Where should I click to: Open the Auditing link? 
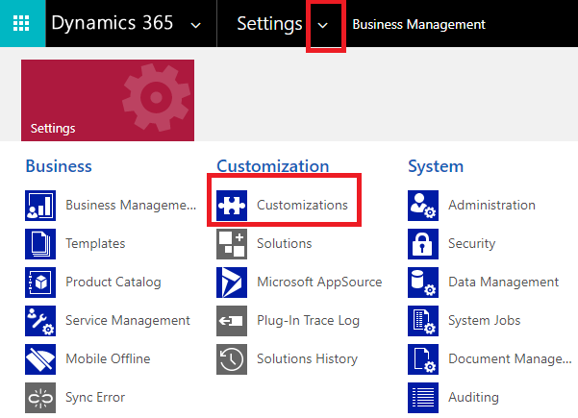(473, 397)
